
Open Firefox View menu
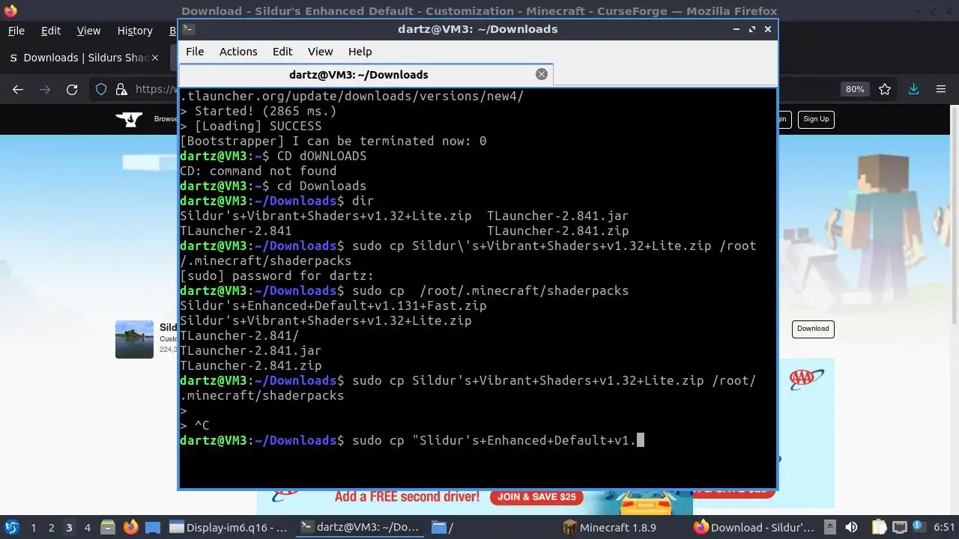88,31
